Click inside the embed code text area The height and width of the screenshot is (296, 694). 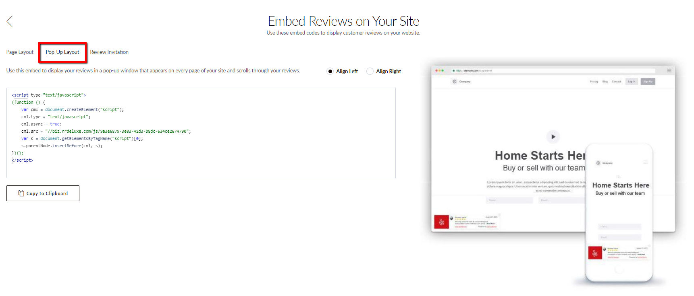coord(201,133)
